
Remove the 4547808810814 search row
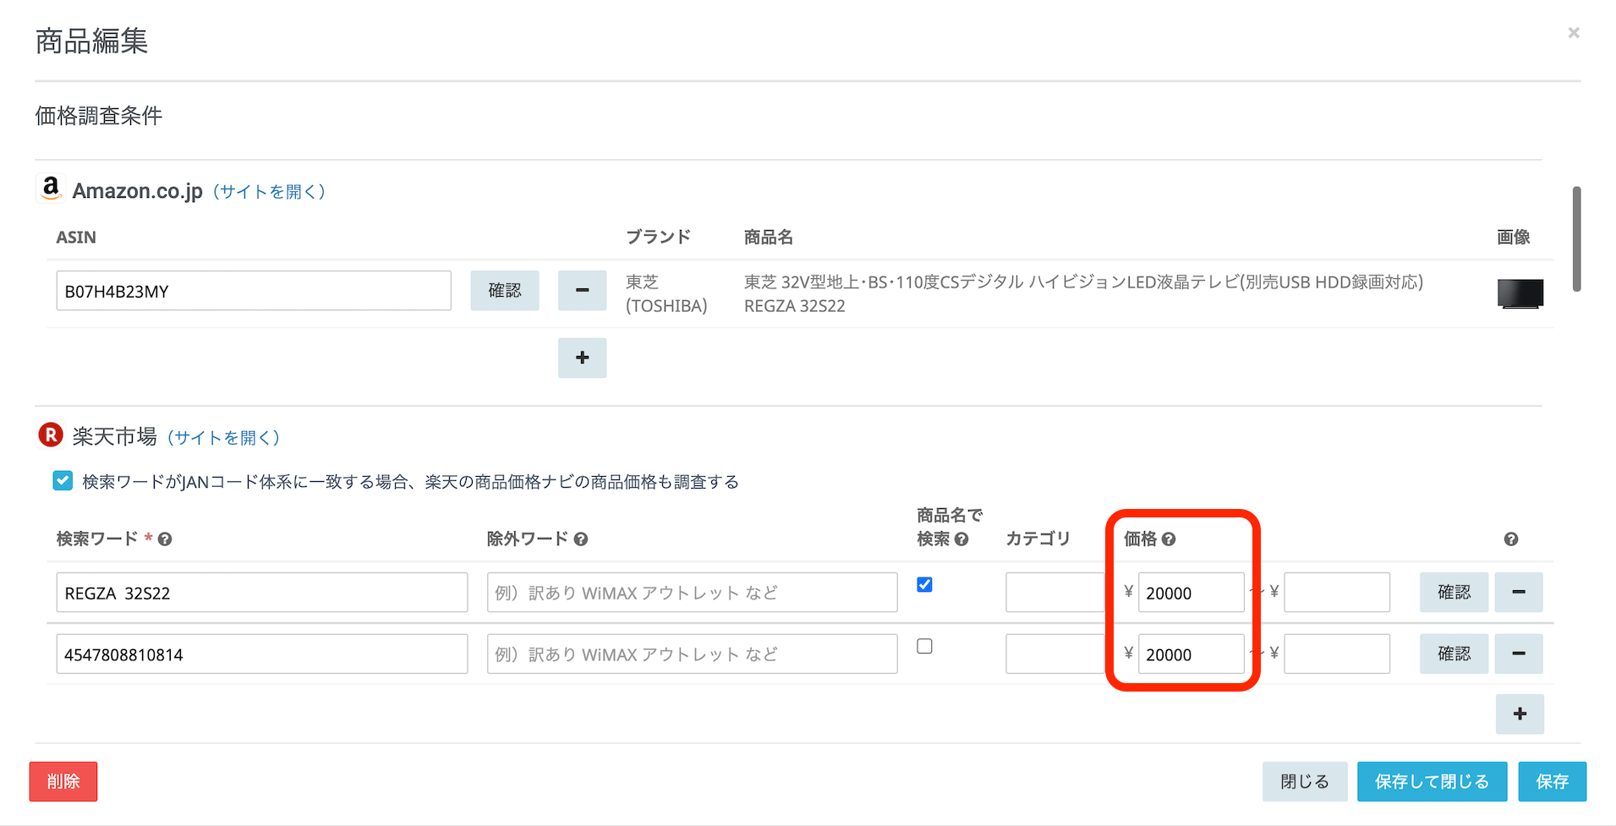point(1518,654)
